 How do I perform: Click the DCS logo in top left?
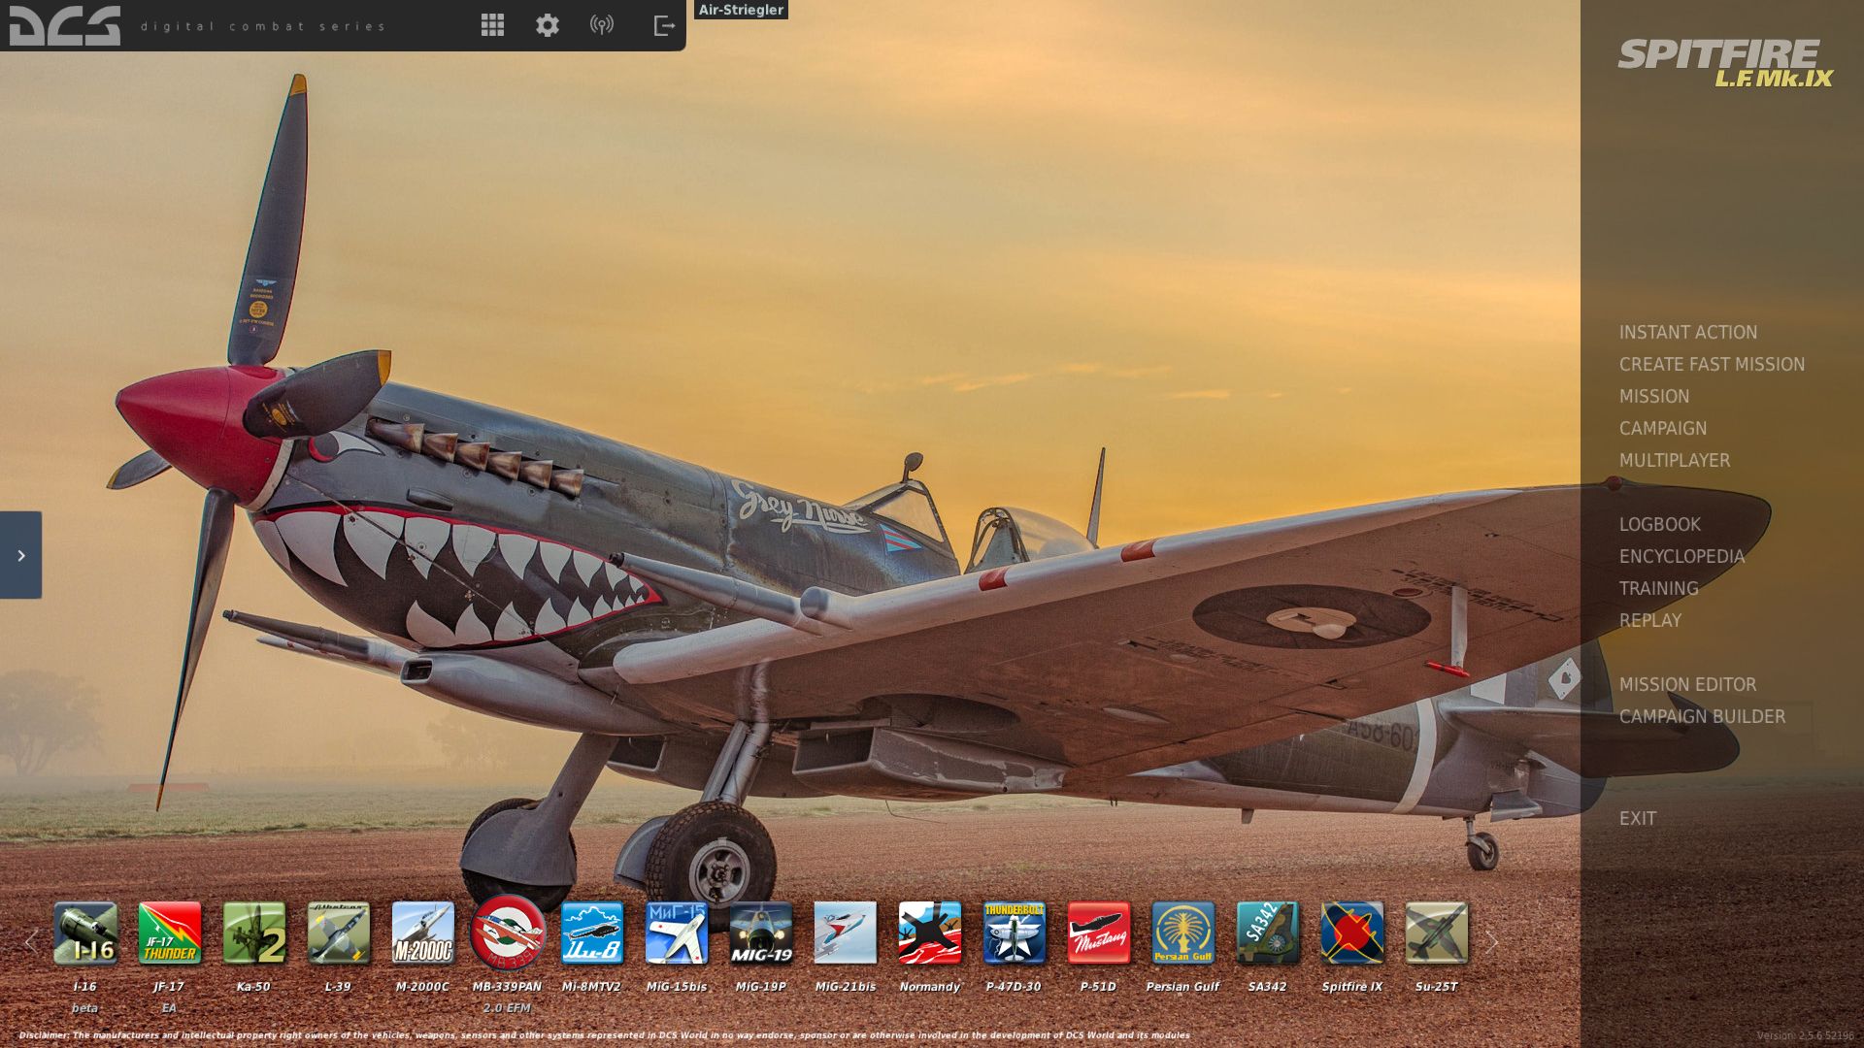[65, 25]
